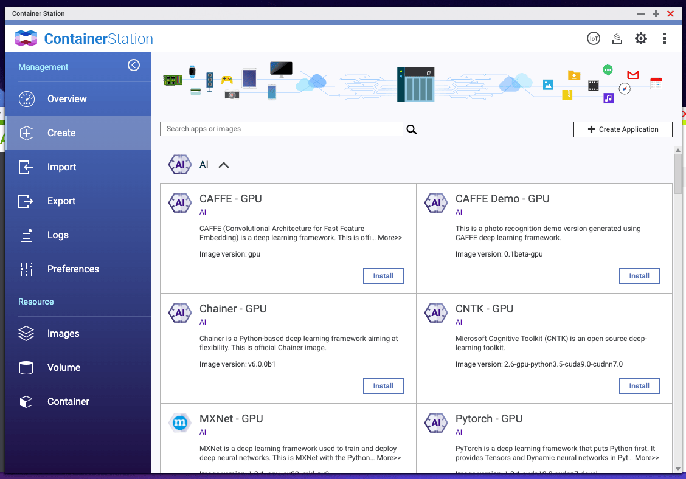Collapse the AI category chevron

(x=224, y=165)
